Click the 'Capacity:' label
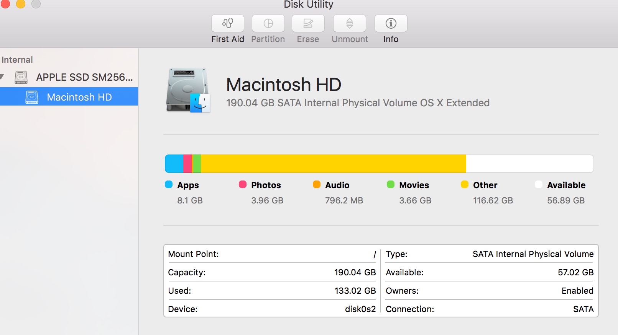 pos(187,272)
